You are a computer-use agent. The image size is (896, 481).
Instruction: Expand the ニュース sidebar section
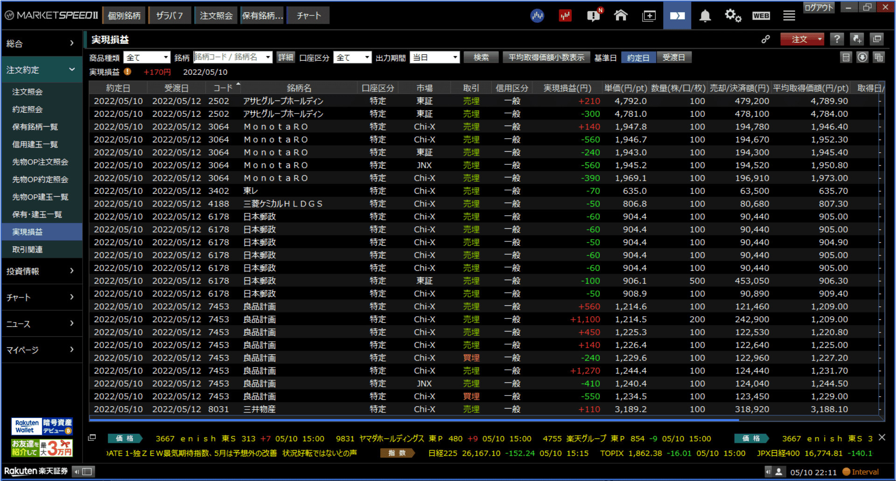(x=42, y=324)
